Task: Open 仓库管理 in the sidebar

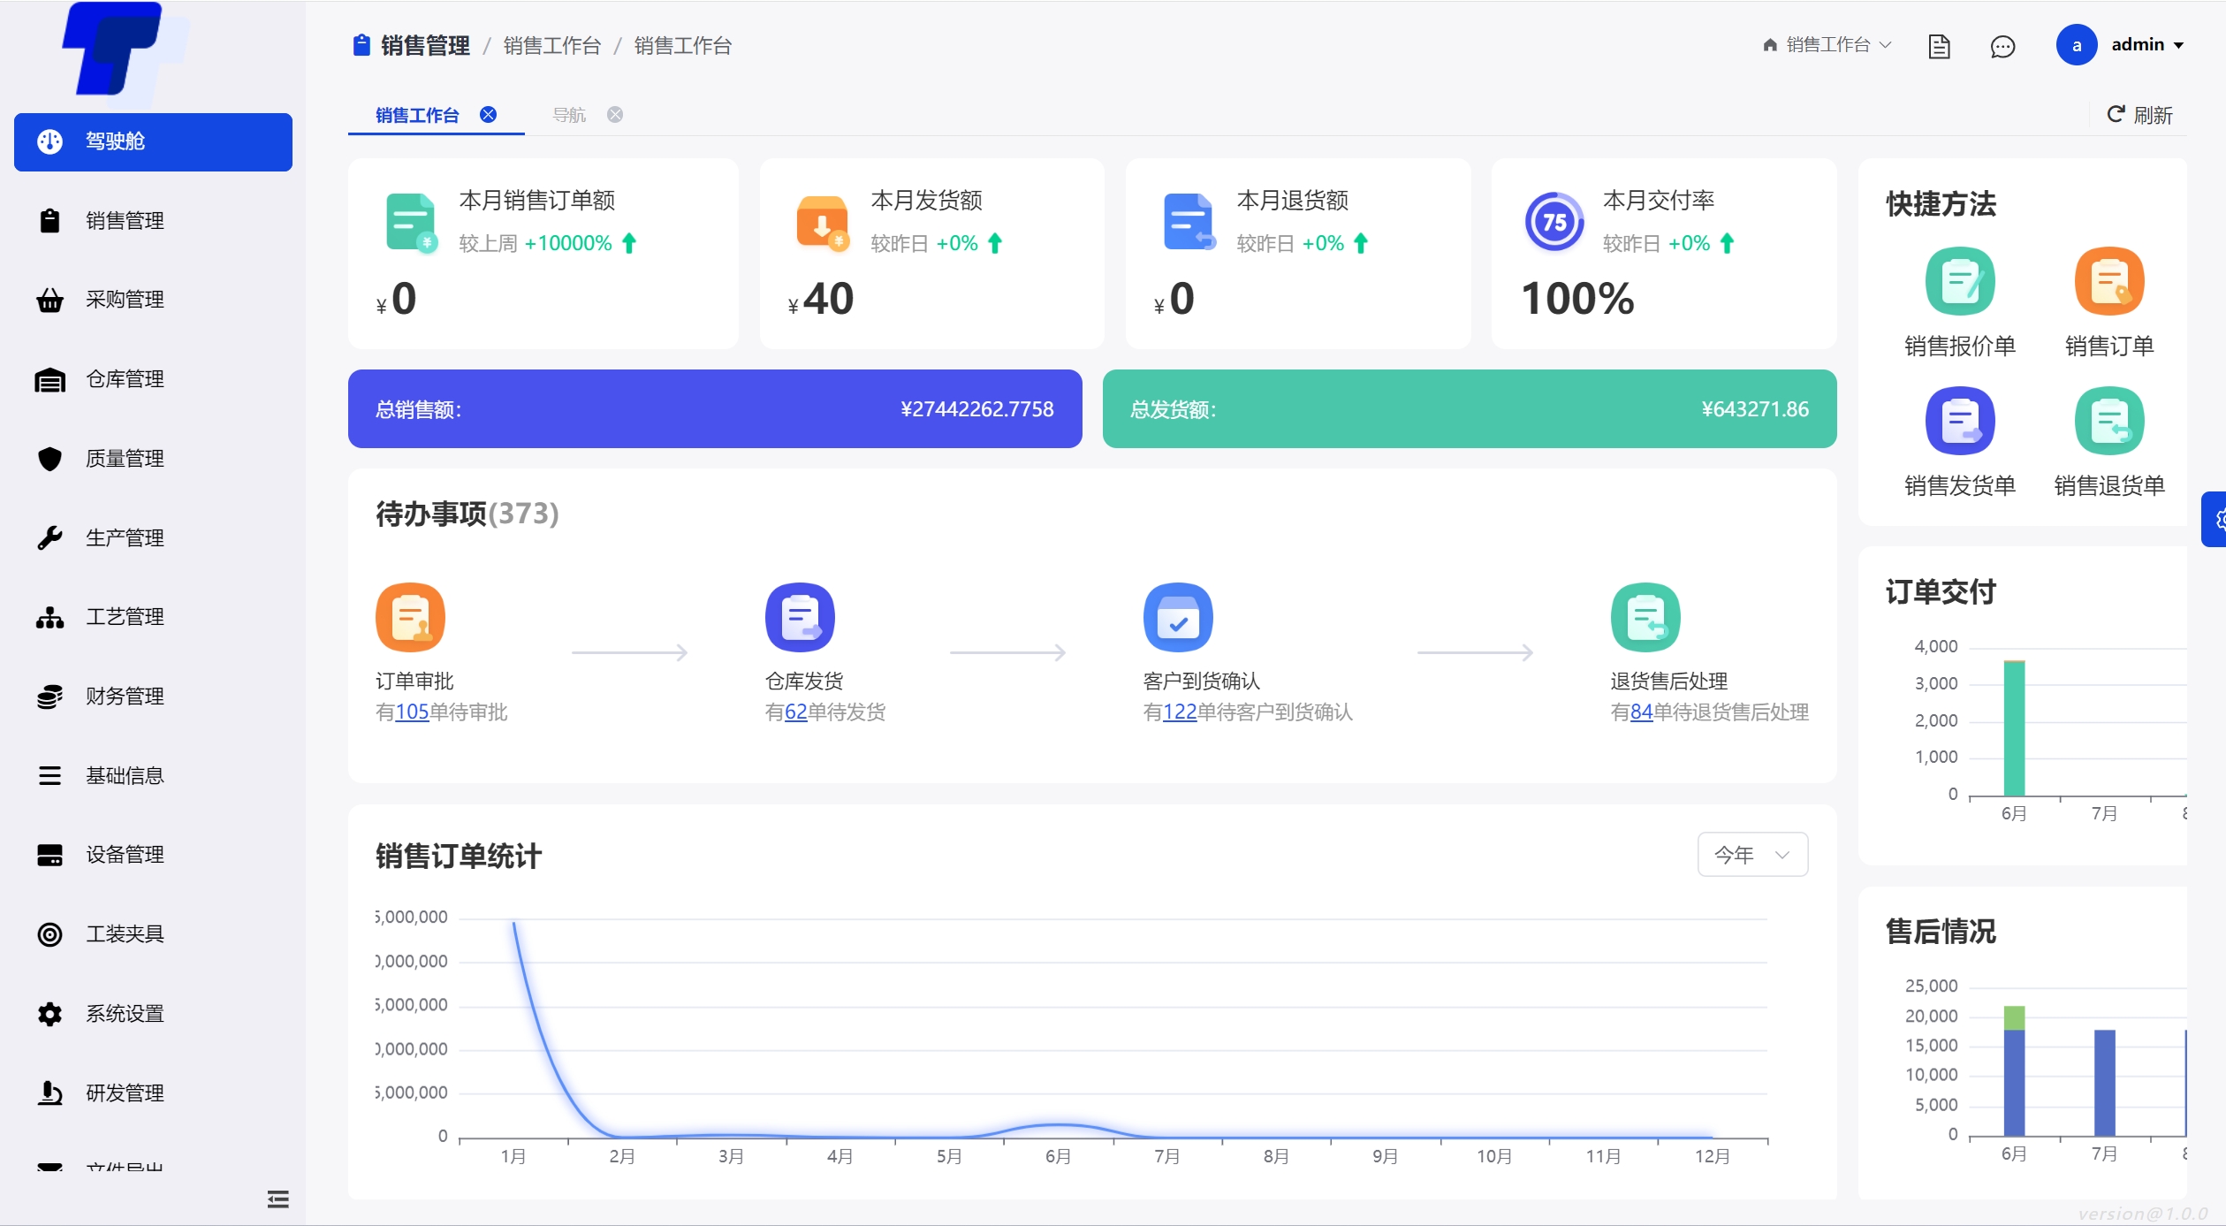Action: (x=153, y=379)
